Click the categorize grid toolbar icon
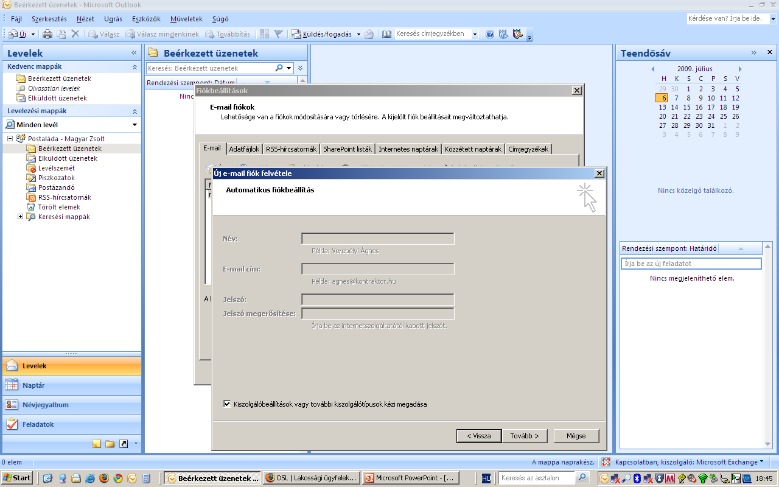 coord(264,34)
